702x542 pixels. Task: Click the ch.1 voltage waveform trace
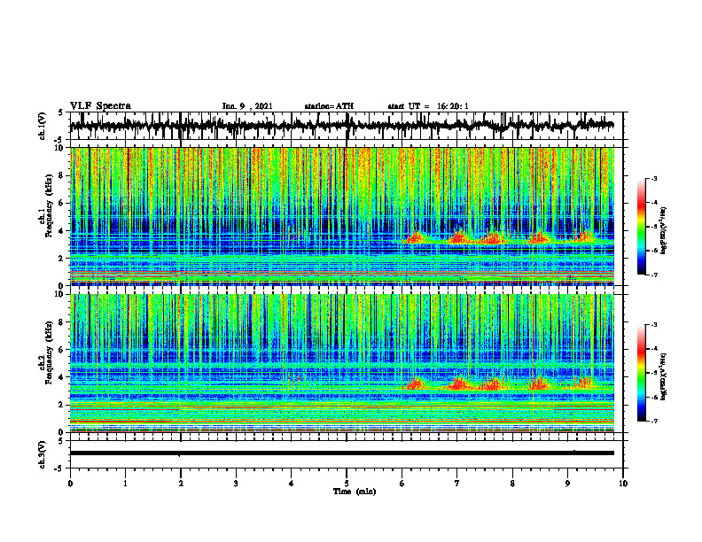click(x=341, y=126)
